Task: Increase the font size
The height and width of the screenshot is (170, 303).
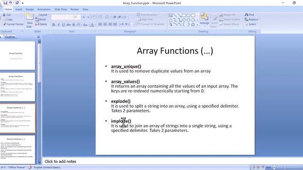Action: [83, 17]
